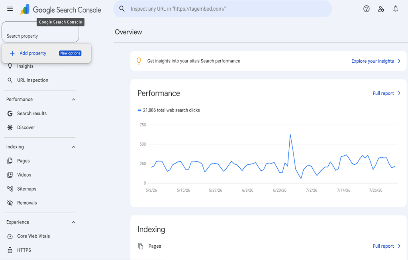Viewport: 408px width, 260px height.
Task: Focus the Inspect any URL search field
Action: (222, 9)
